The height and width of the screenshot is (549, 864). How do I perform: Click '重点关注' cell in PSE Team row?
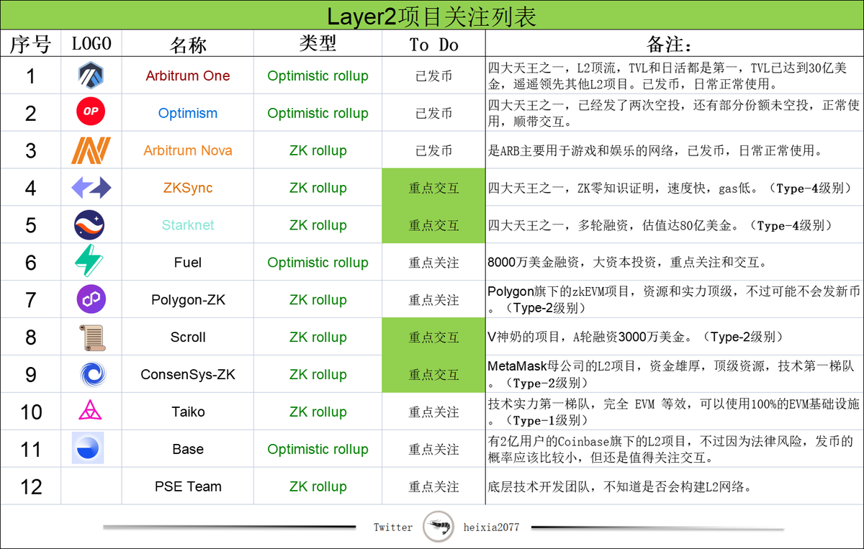point(433,487)
